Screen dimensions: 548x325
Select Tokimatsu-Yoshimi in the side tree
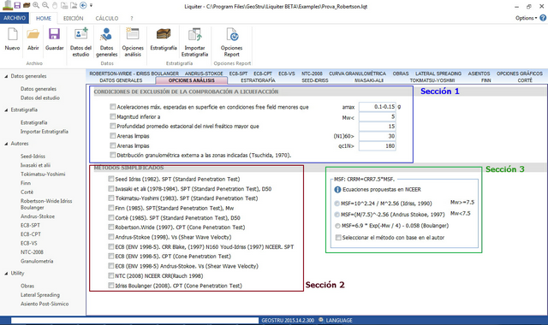click(x=43, y=174)
